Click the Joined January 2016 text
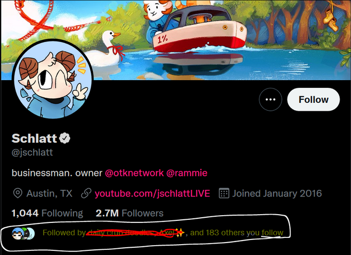 coord(277,193)
